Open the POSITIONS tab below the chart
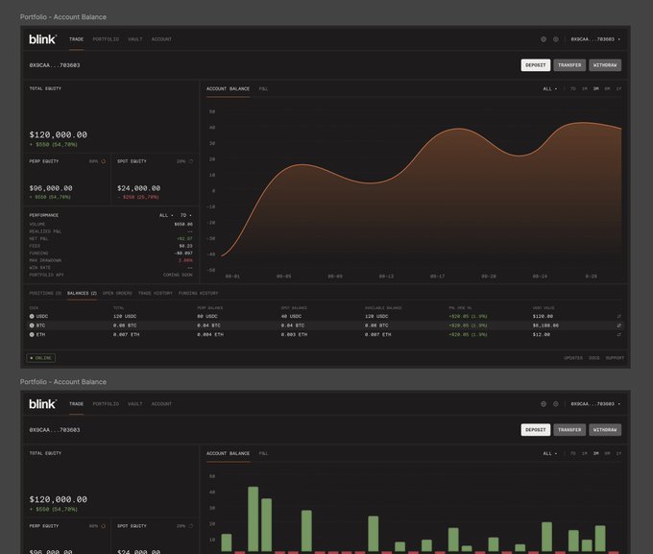This screenshot has height=554, width=653. (x=45, y=293)
